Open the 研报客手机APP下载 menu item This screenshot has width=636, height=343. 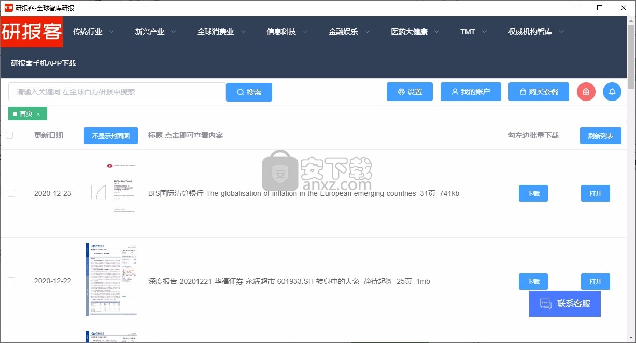(x=44, y=63)
